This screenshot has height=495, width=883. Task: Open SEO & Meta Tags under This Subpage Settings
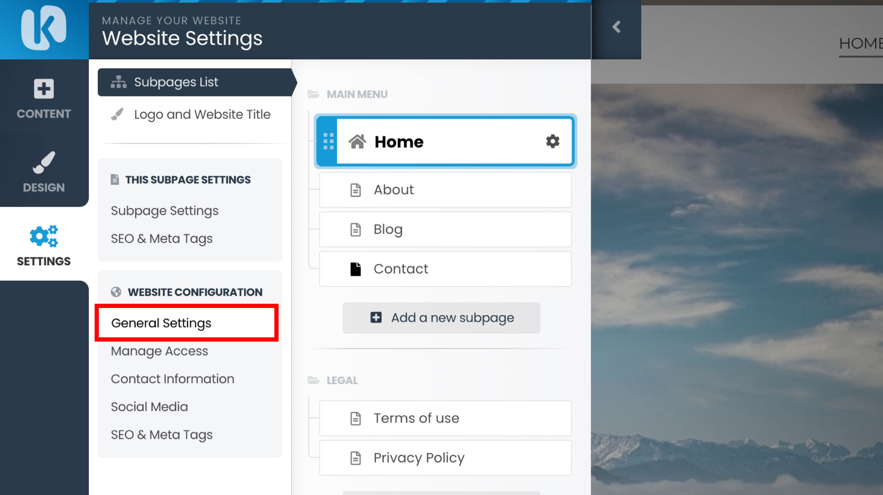(x=161, y=239)
